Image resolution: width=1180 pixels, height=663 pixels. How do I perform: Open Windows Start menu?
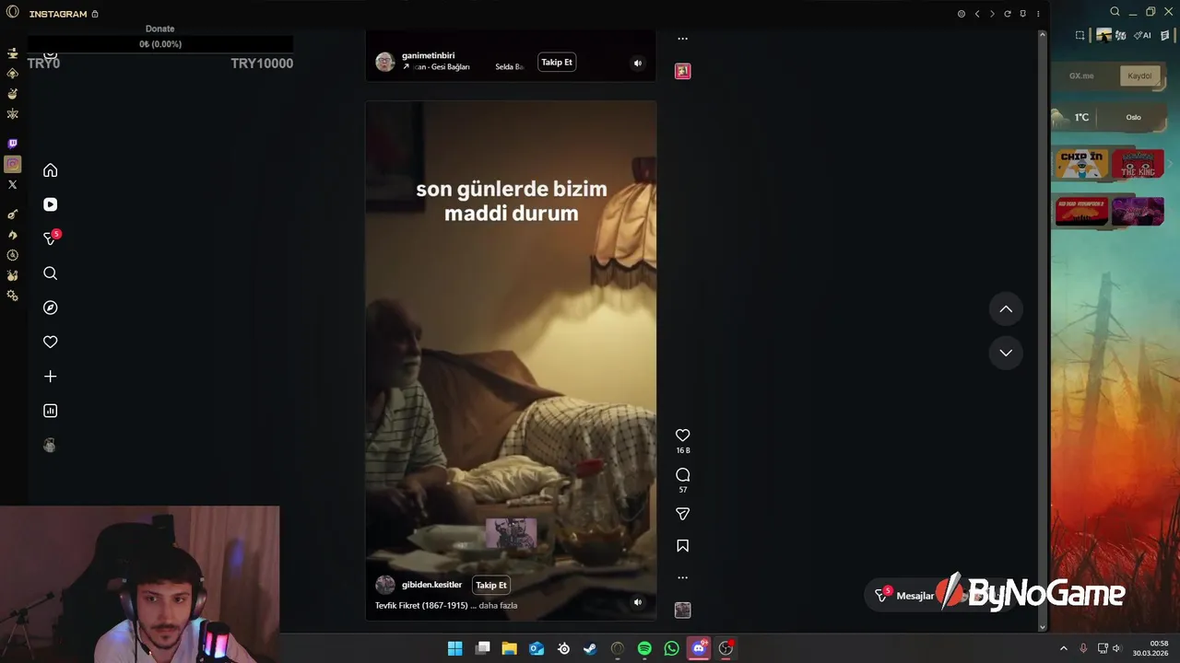pyautogui.click(x=454, y=648)
